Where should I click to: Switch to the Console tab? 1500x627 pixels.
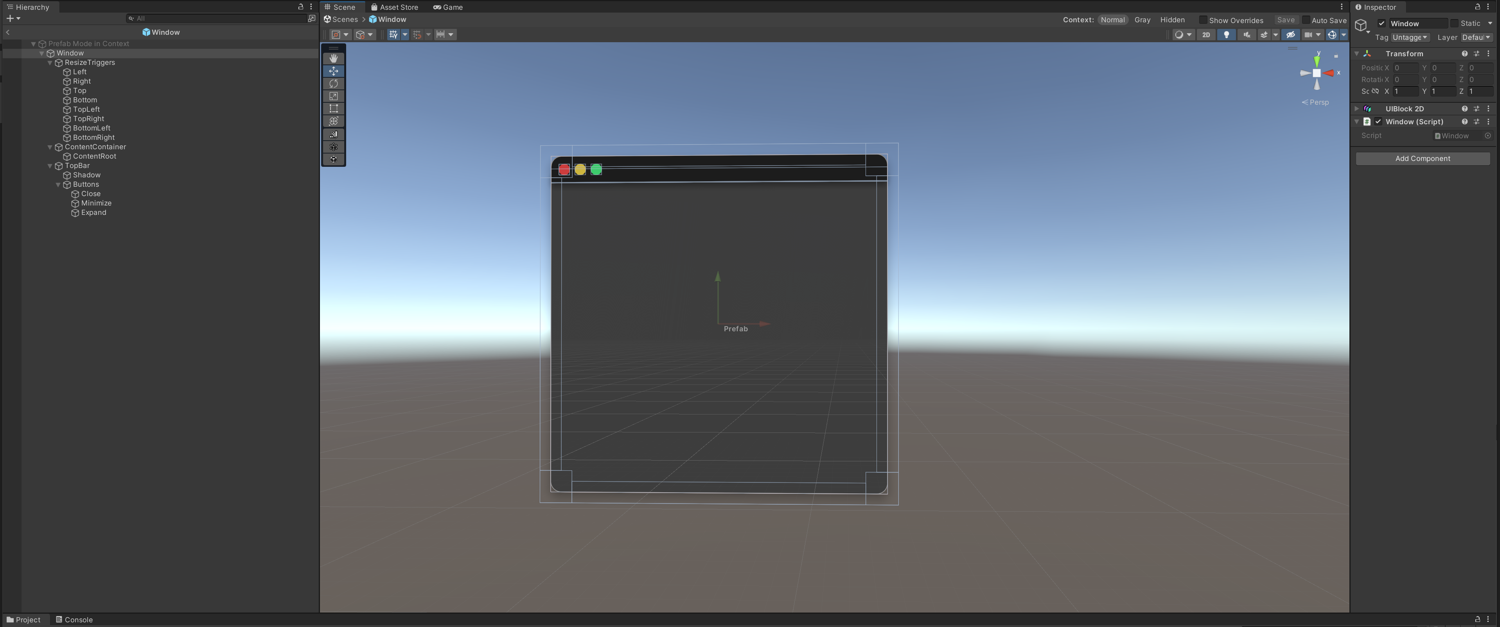[74, 620]
